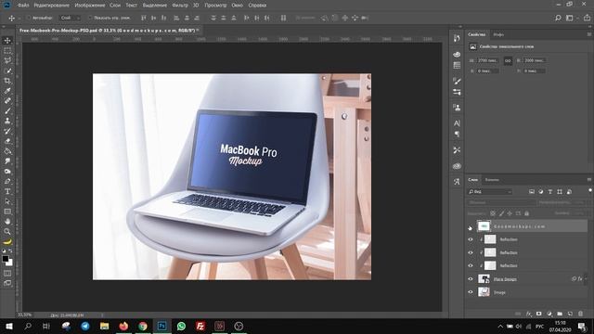
Task: Toggle visibility of Goodmockups.com layer
Action: 471,226
